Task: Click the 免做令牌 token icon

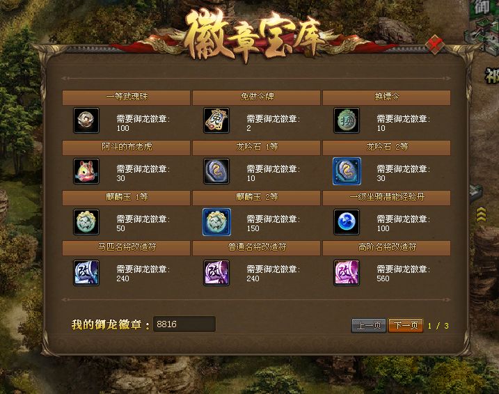Action: point(216,120)
